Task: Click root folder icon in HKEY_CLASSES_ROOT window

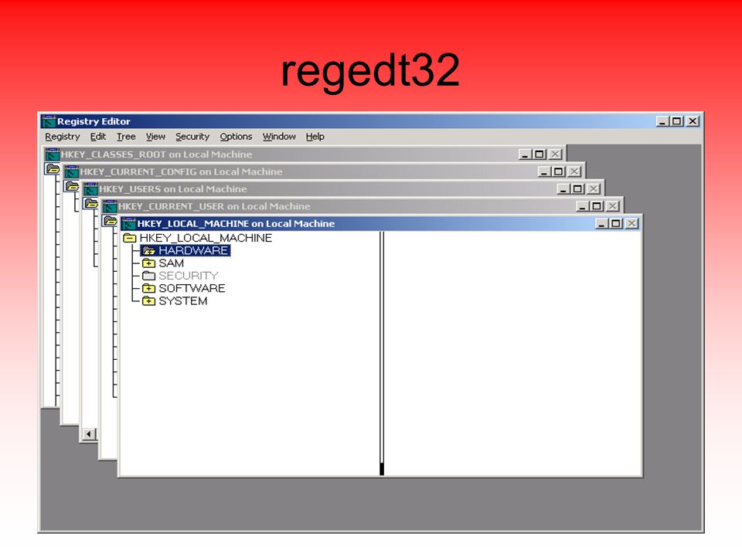Action: pyautogui.click(x=53, y=168)
